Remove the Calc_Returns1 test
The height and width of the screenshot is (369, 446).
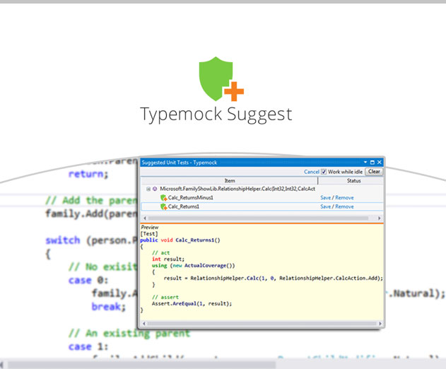coord(344,206)
